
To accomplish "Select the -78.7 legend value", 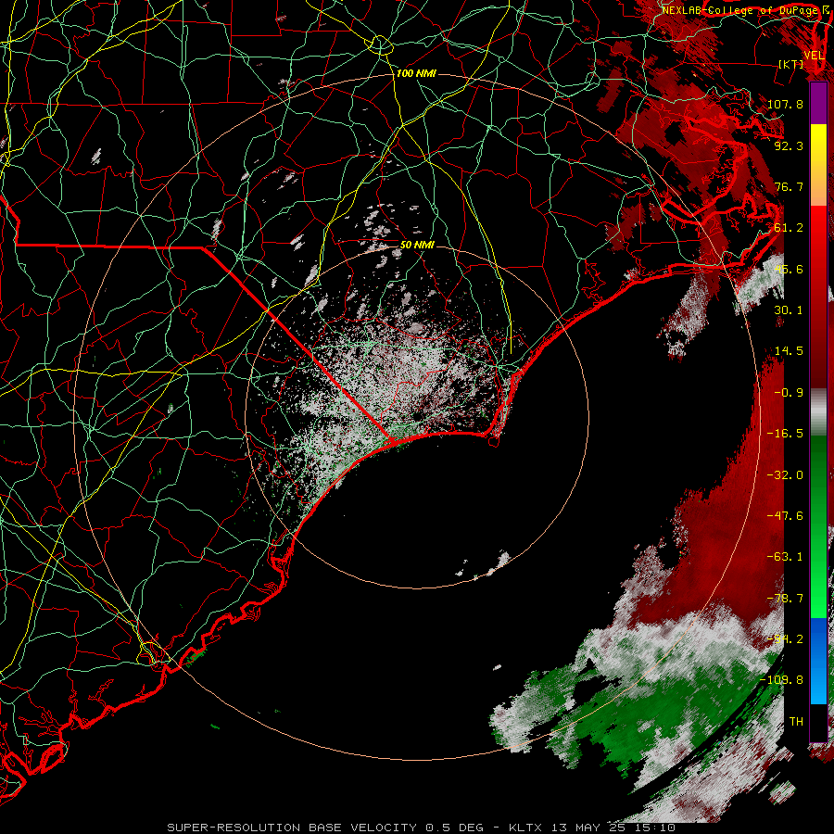I will click(x=785, y=599).
